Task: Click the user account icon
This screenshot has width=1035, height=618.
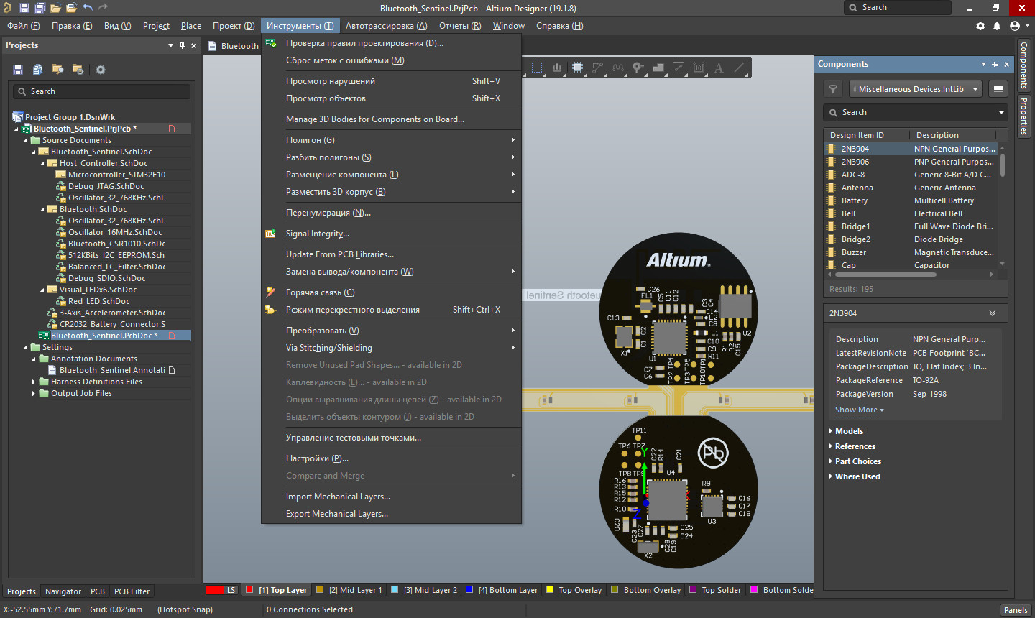Action: coord(1015,26)
